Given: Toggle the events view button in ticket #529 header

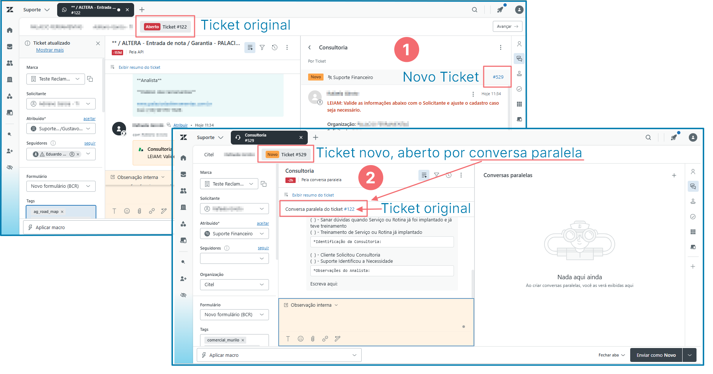Looking at the screenshot, I should (424, 175).
